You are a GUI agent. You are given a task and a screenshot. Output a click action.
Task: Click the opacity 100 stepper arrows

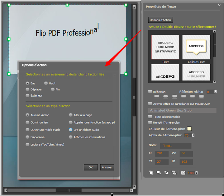tap(197, 173)
